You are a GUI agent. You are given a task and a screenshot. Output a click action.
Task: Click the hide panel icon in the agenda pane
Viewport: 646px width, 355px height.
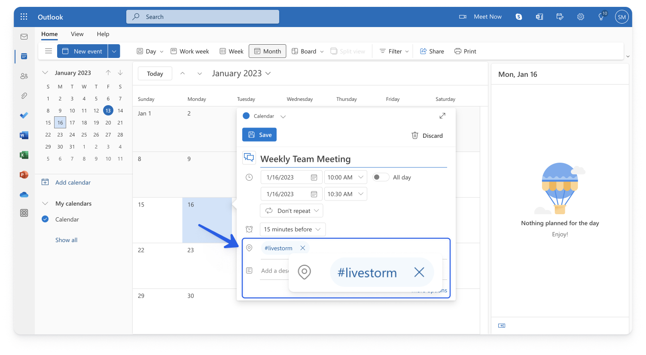tap(502, 325)
